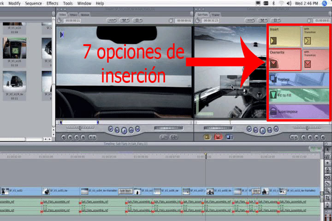Screen dimensions: 332x221
Task: Open the Viewer's Generator pop-up menu
Action: click(174, 137)
